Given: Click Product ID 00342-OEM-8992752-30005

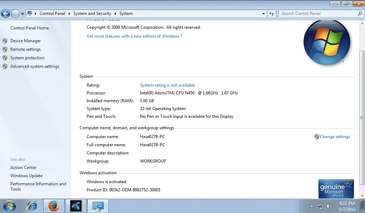Looking at the screenshot, I should pyautogui.click(x=123, y=190).
